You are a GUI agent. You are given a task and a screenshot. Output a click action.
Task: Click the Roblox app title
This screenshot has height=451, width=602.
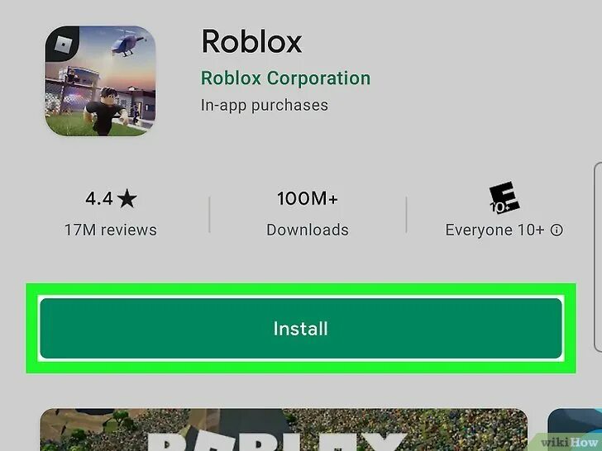[251, 41]
